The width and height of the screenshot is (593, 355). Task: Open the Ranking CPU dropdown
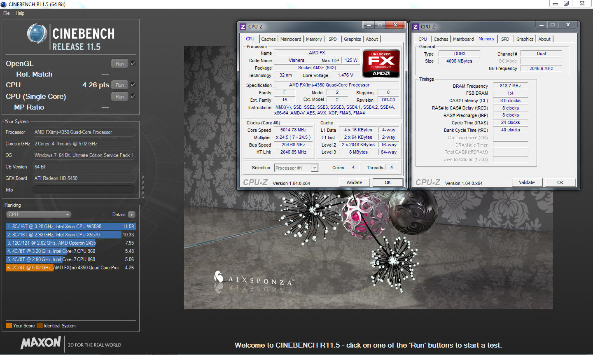coord(39,215)
